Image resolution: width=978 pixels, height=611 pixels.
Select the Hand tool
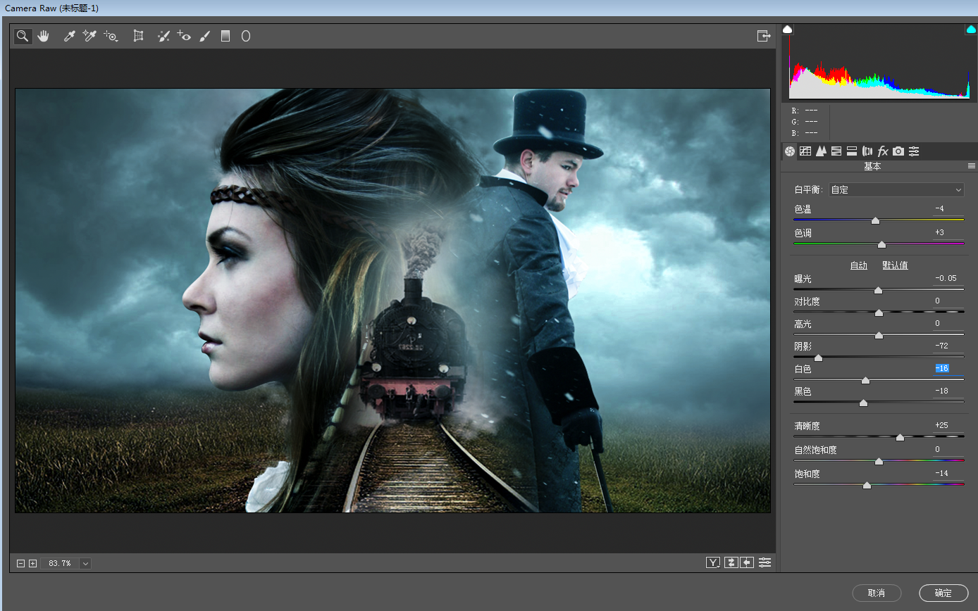(44, 36)
